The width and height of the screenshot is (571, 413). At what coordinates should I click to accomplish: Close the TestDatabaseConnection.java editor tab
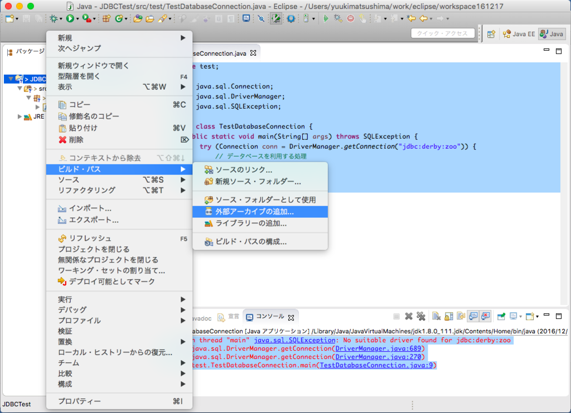[x=254, y=53]
